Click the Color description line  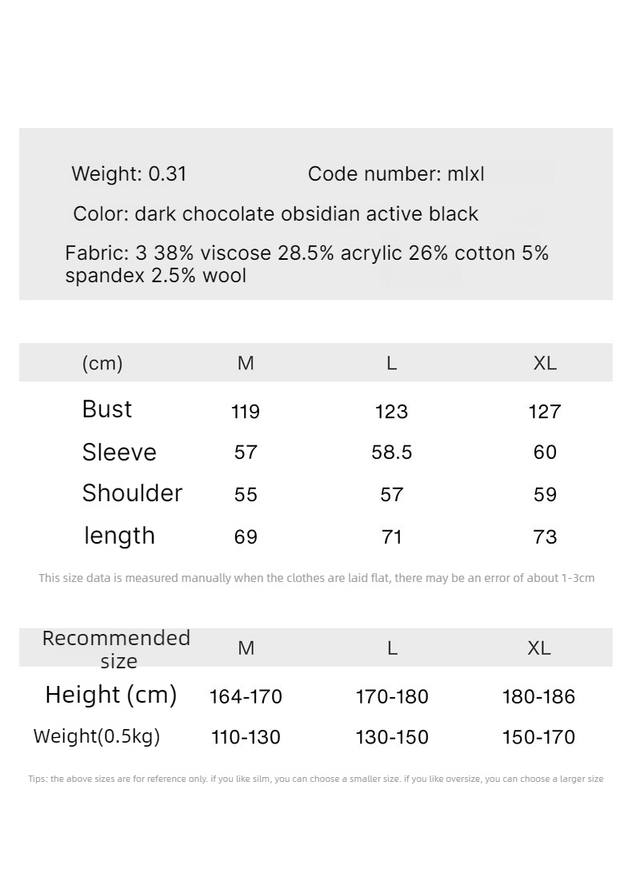point(275,213)
